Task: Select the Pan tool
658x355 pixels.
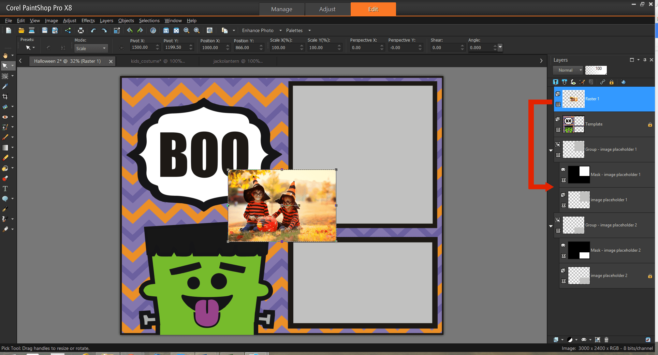Action: pos(5,56)
